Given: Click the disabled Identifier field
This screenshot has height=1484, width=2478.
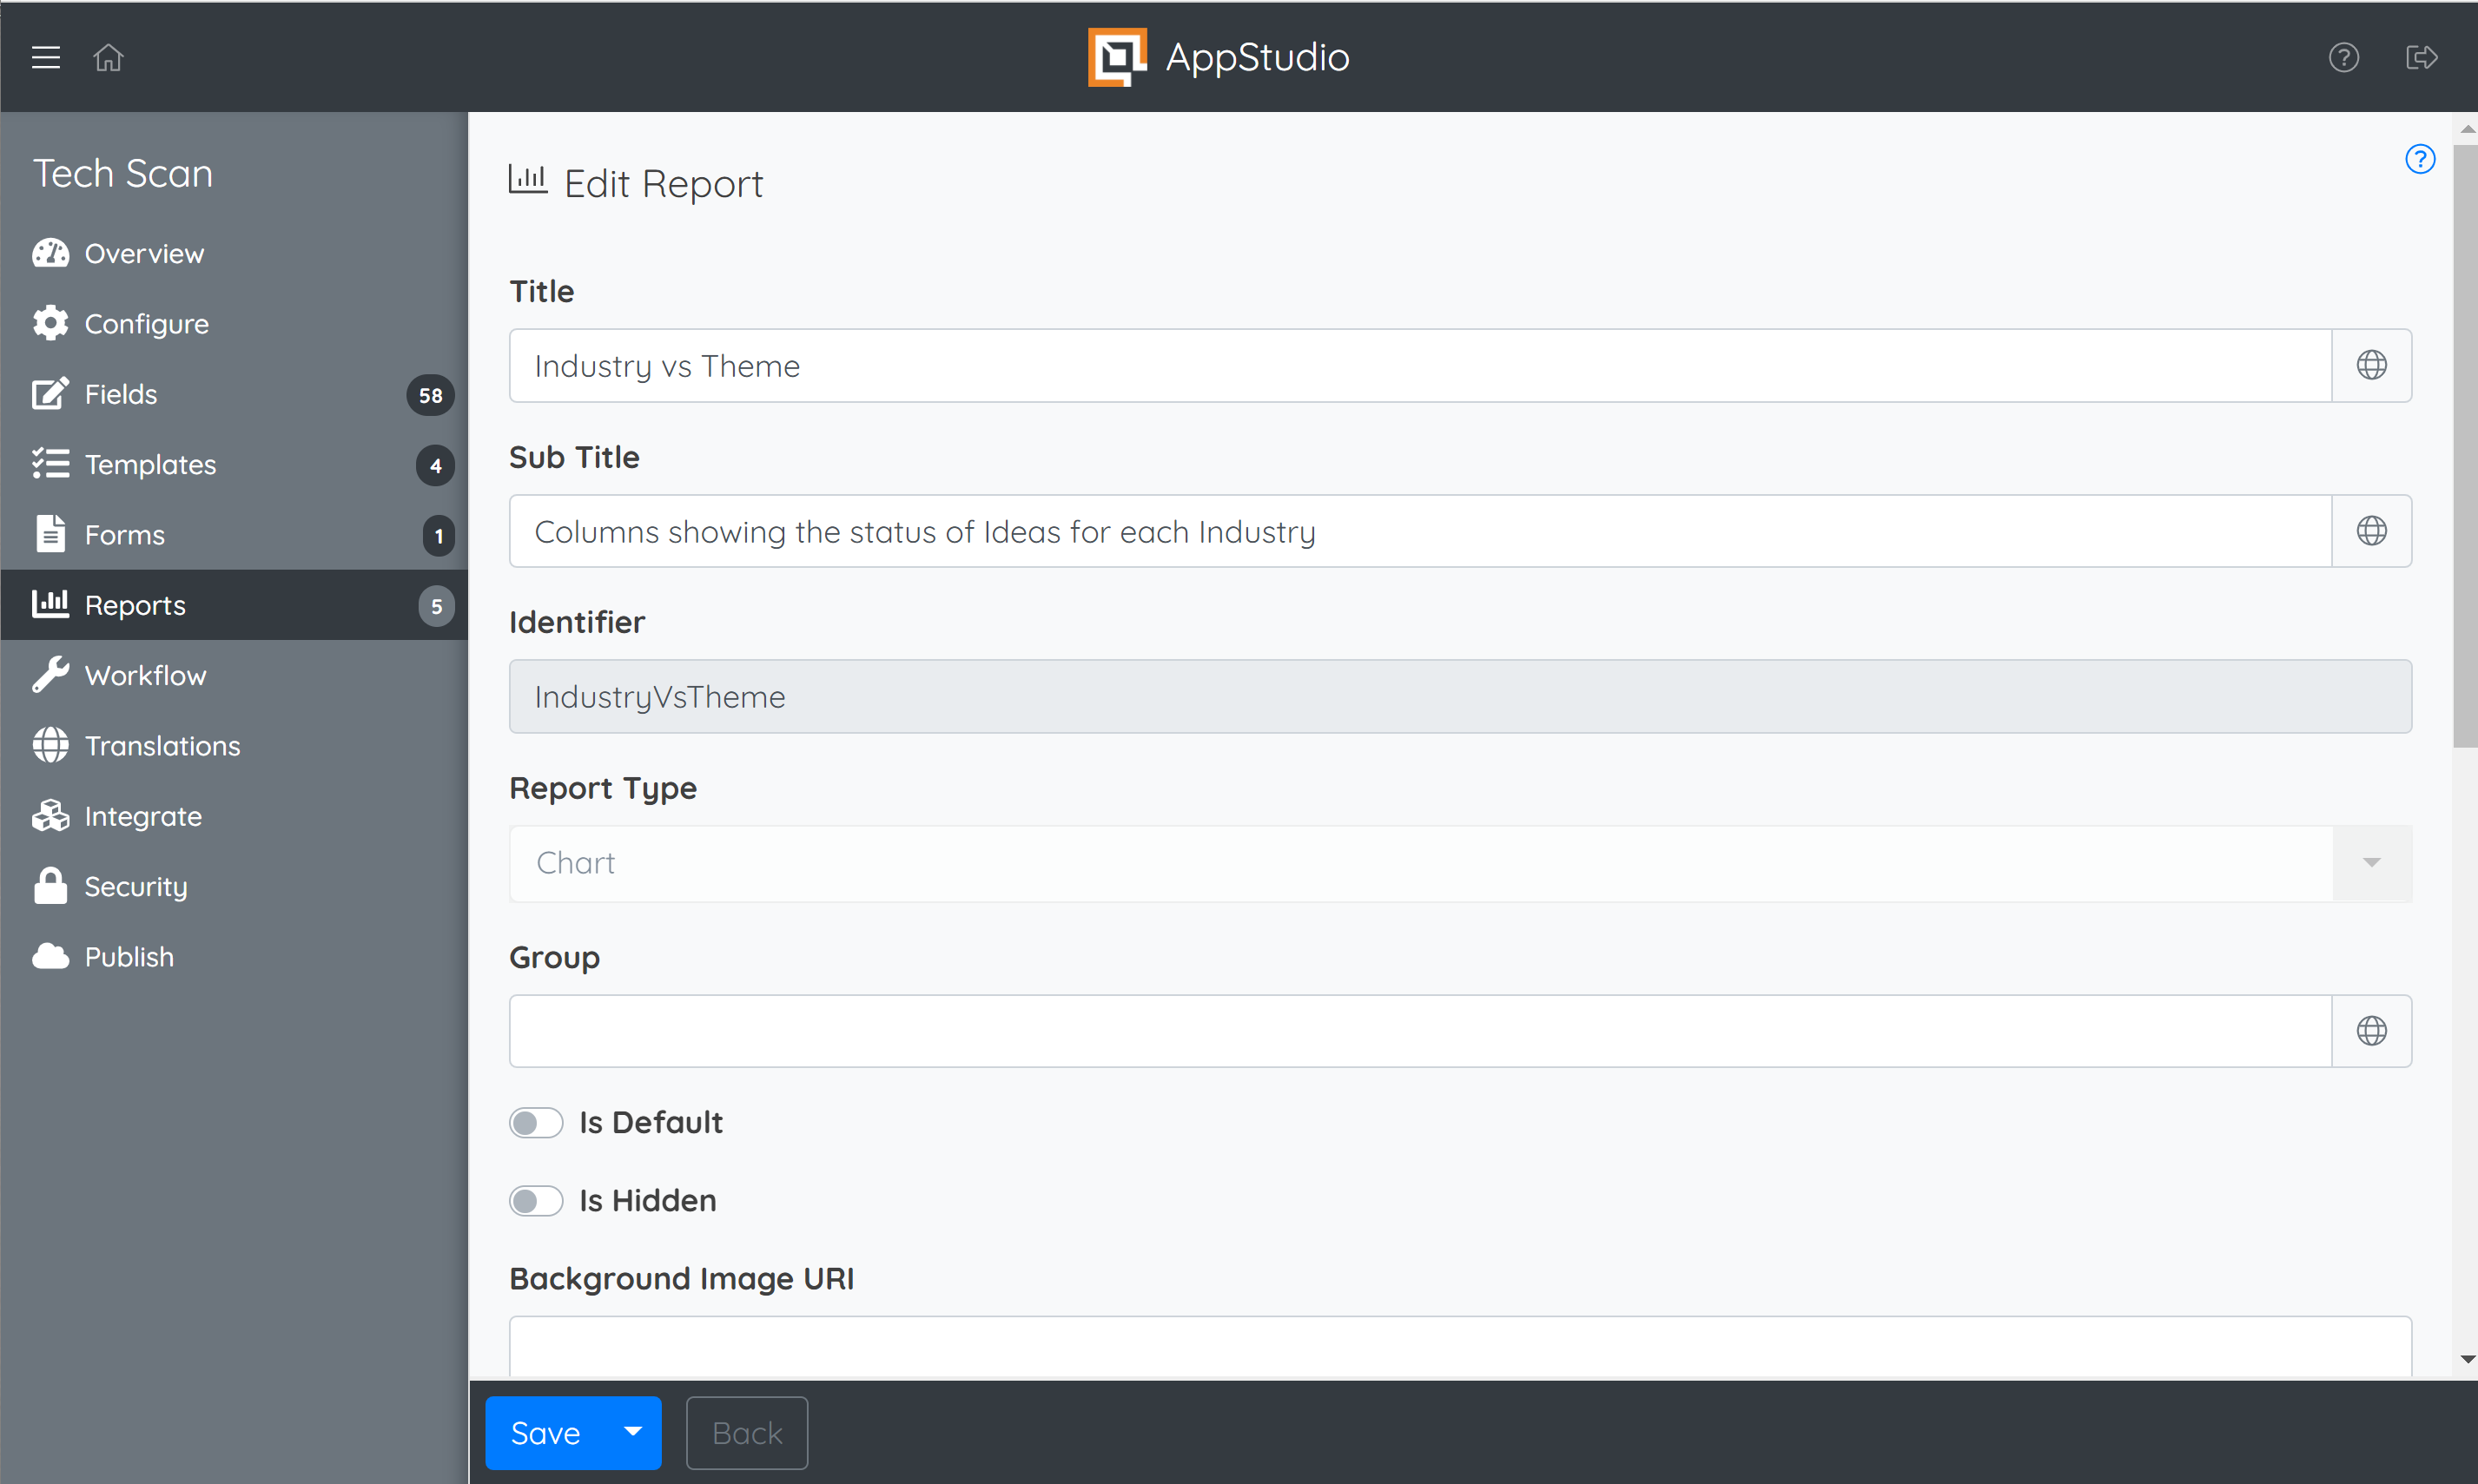Looking at the screenshot, I should tap(1460, 696).
